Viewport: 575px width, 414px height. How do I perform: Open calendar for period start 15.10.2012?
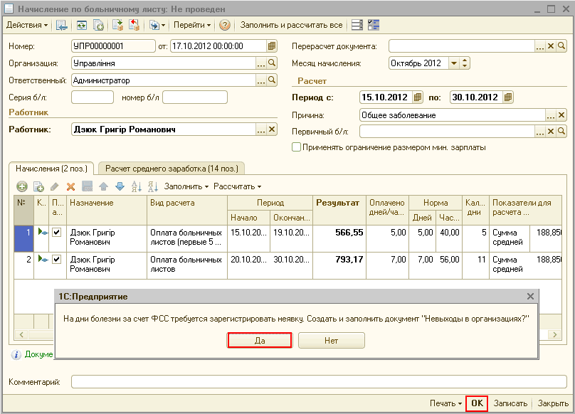417,97
